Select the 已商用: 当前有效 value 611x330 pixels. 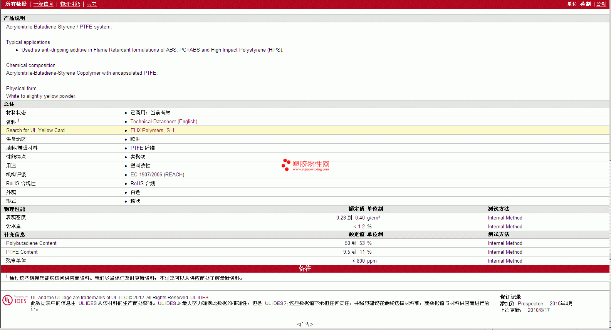150,112
